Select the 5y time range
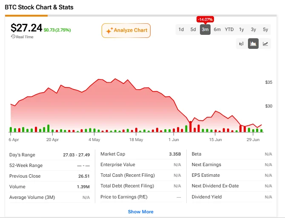The image size is (285, 218). coord(265,29)
